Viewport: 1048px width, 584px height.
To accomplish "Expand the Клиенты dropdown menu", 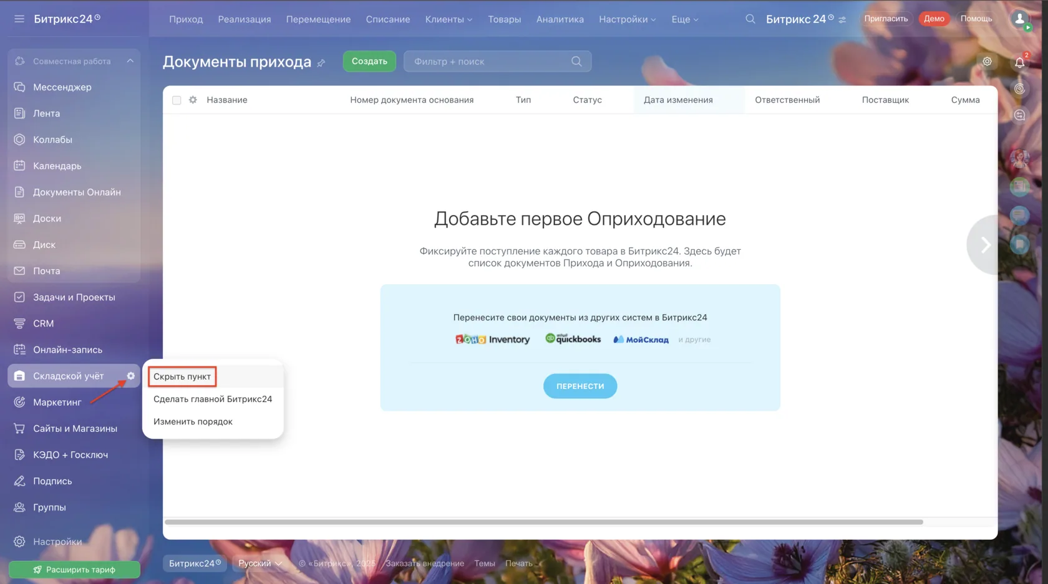I will pyautogui.click(x=449, y=19).
